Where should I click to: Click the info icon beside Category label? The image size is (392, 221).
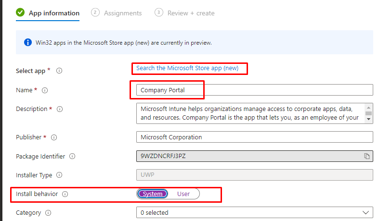[x=48, y=213]
